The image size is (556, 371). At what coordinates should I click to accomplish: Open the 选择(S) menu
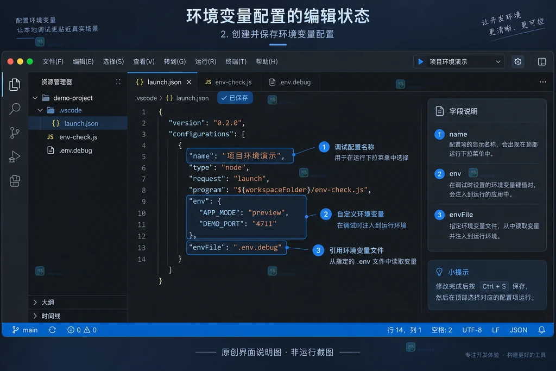click(x=113, y=62)
